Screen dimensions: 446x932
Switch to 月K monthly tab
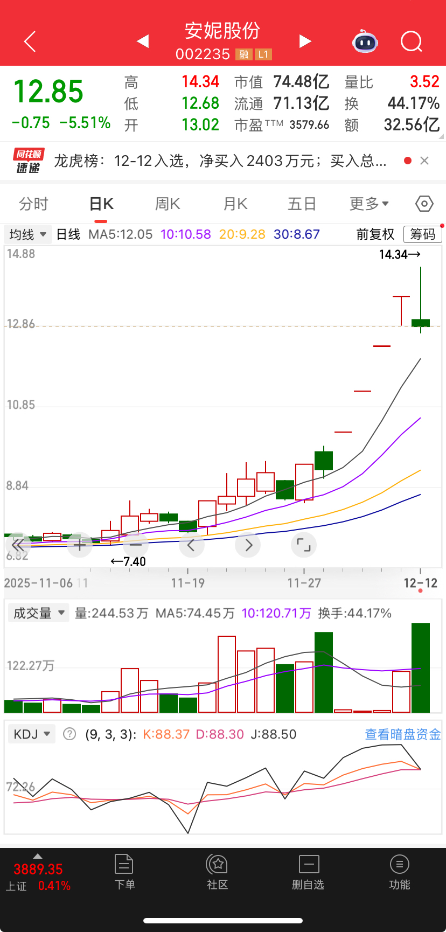(x=235, y=204)
